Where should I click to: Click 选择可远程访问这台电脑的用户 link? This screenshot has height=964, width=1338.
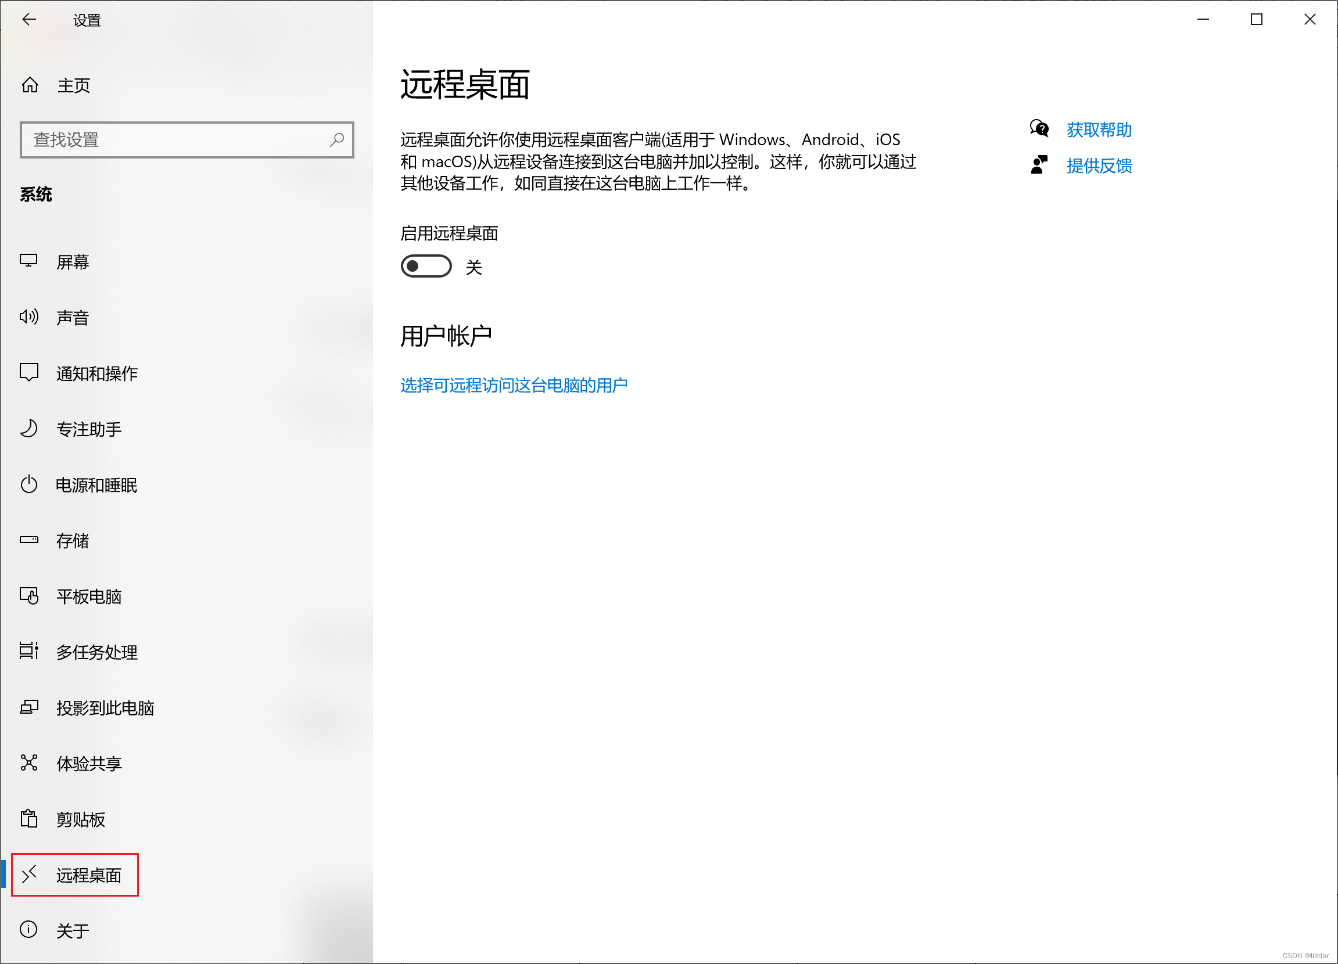(513, 385)
